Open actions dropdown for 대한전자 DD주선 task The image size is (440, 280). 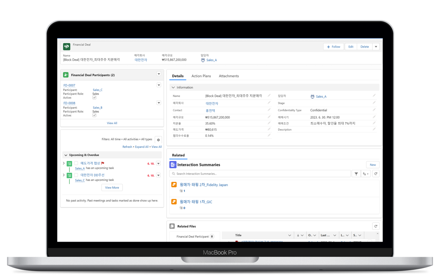point(158,175)
